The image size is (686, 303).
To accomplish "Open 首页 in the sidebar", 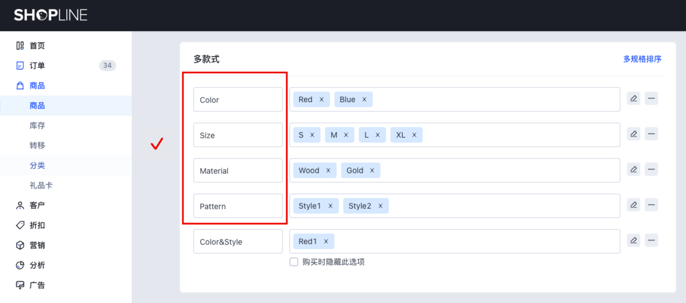I will [37, 46].
